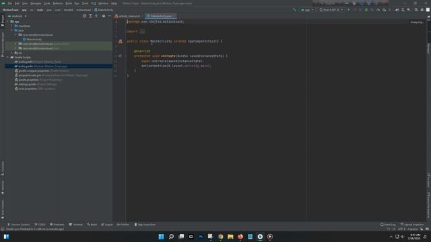Open IDE settings gear in toolbar
The height and width of the screenshot is (242, 431).
[422, 9]
